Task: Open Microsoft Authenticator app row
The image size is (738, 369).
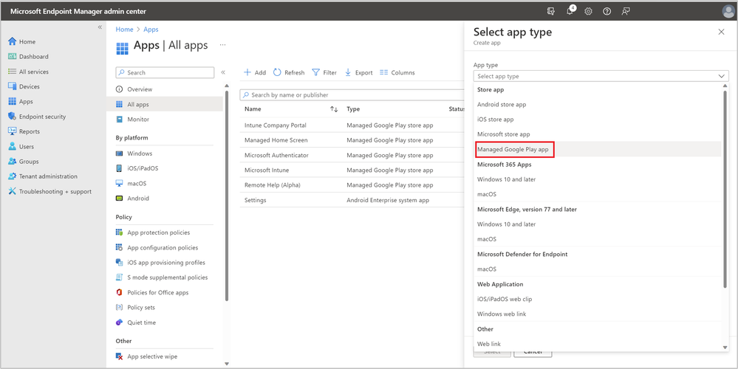Action: (352, 155)
